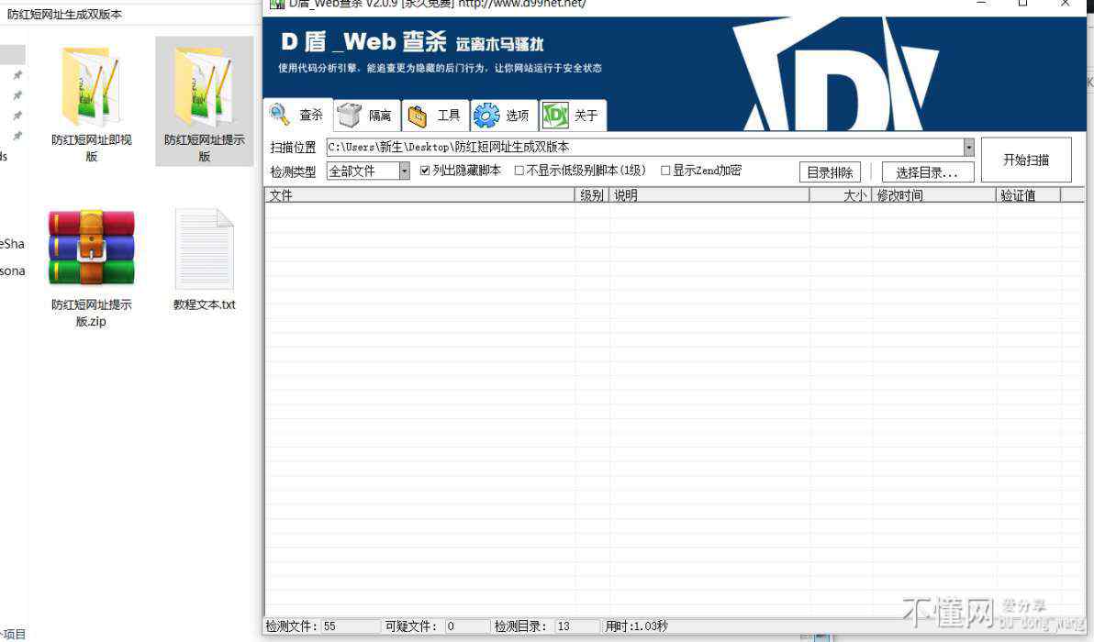Sort by the 验证值 column header
Screen dimensions: 1094x642
1029,195
